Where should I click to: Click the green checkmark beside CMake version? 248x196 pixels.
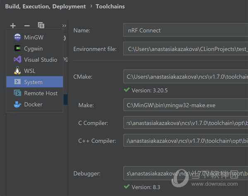click(x=127, y=90)
